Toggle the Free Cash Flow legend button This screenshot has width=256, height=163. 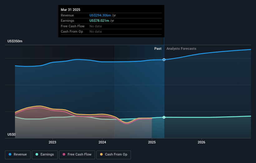(x=77, y=155)
